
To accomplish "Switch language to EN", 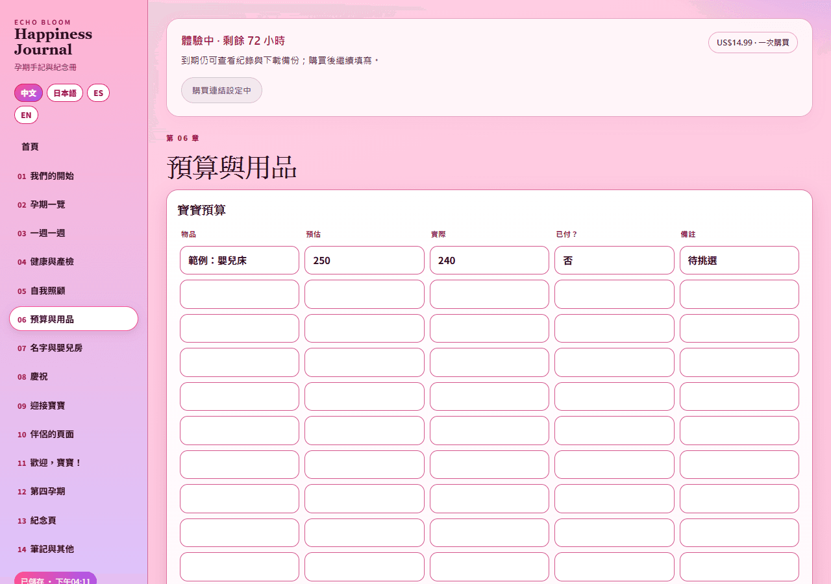I will (26, 115).
